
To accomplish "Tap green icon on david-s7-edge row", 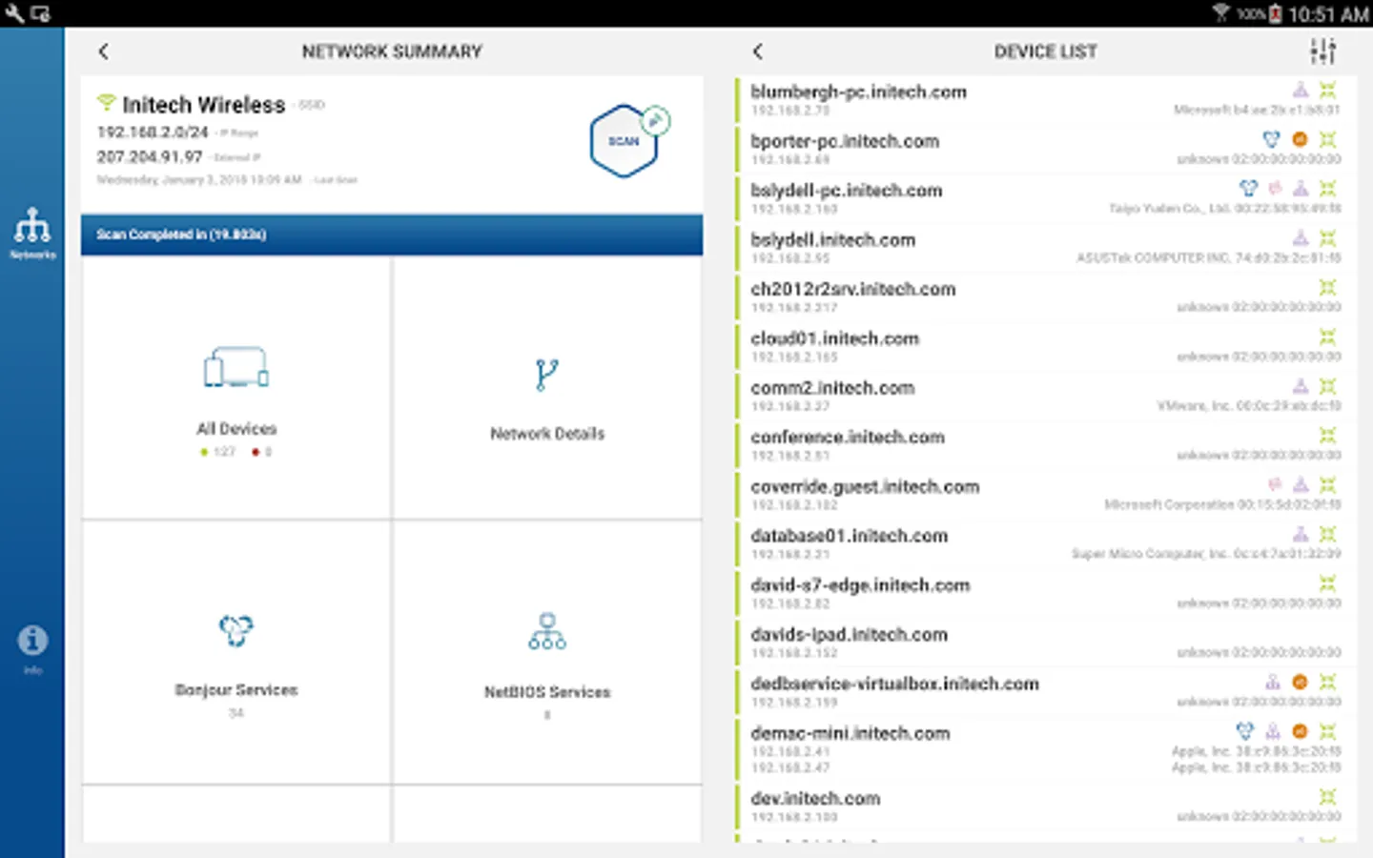I will tap(1327, 582).
